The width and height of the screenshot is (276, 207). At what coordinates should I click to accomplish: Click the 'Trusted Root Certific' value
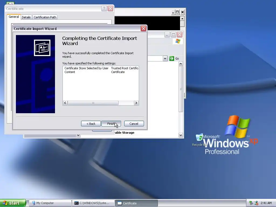[x=125, y=68]
